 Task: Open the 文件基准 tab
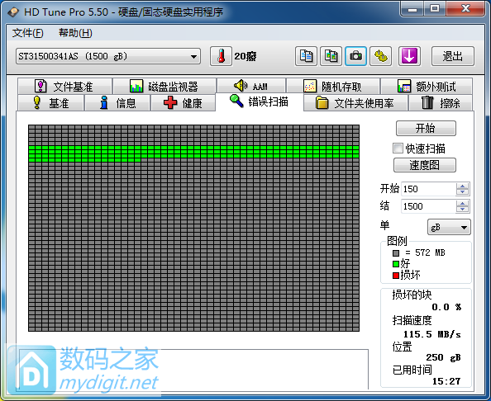pyautogui.click(x=64, y=87)
